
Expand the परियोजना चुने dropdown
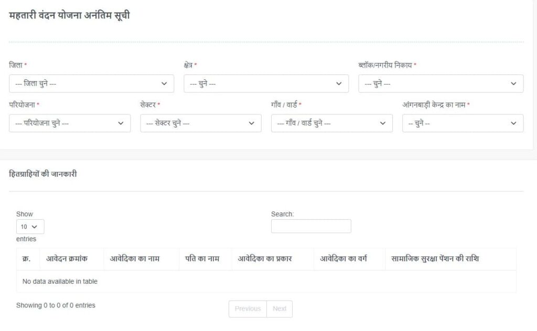point(70,123)
